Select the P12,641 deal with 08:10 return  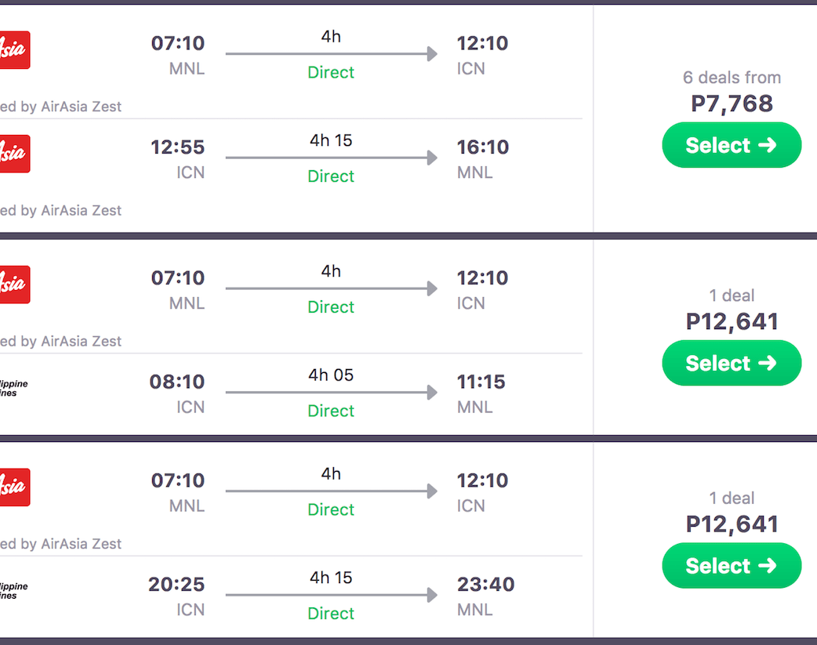click(x=731, y=364)
